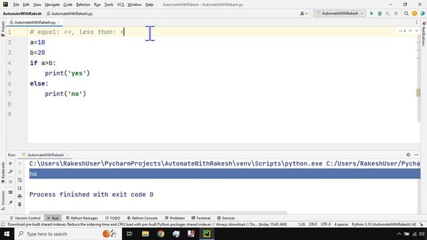The image size is (427, 240).
Task: Close the AutomateWithRakesh.py editor tab
Action: click(x=59, y=22)
